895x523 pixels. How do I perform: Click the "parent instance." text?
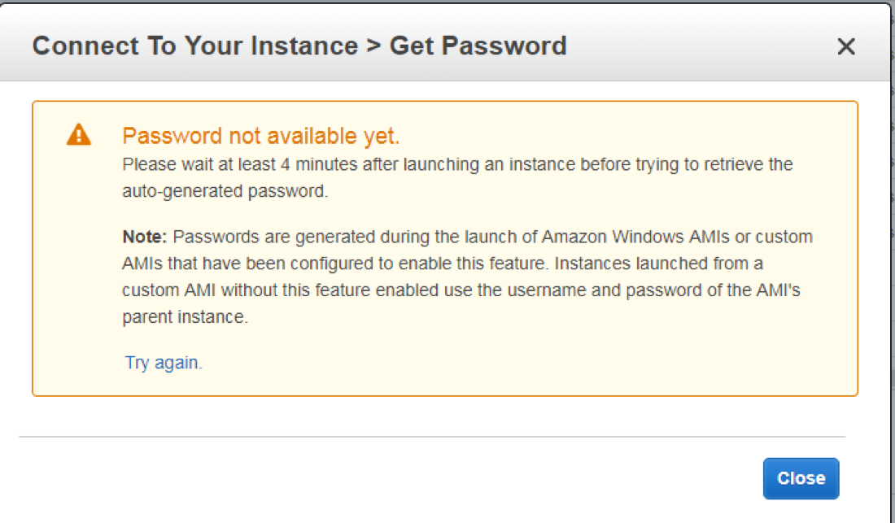[x=185, y=317]
